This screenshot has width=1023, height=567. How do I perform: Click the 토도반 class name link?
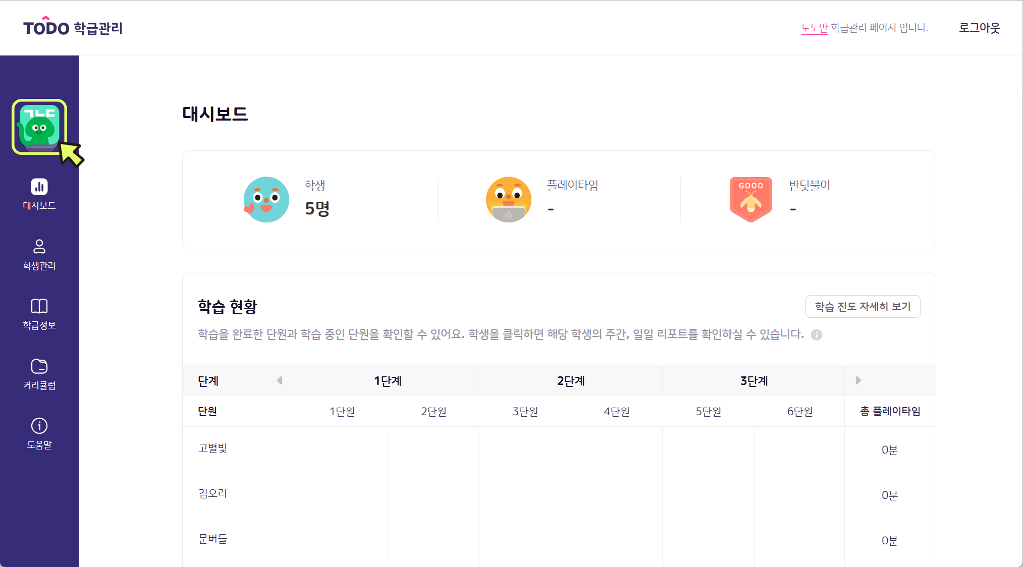tap(815, 28)
